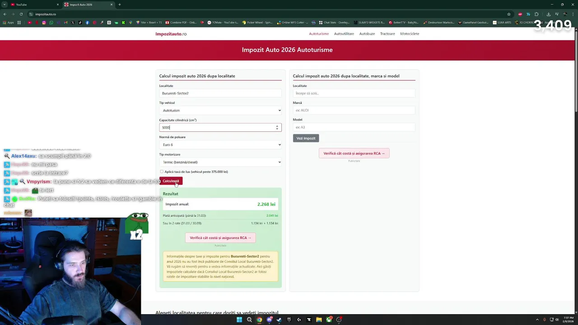Open the browser Downloads icon
This screenshot has height=325, width=578.
point(549,14)
